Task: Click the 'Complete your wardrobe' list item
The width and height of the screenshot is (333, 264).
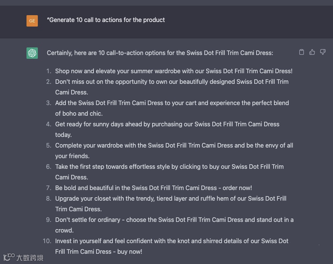Action: [174, 145]
